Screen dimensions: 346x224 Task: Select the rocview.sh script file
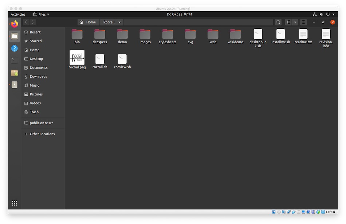[x=122, y=59]
